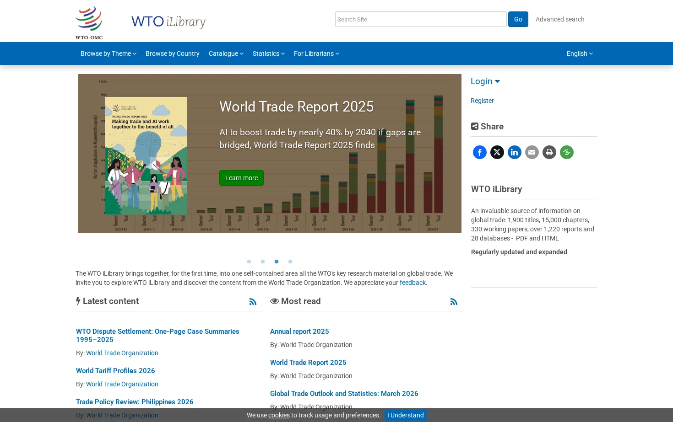Viewport: 673px width, 422px height.
Task: Open Advanced search
Action: (560, 19)
